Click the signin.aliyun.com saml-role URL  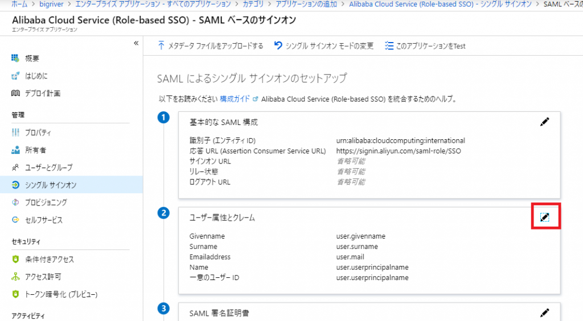(398, 151)
